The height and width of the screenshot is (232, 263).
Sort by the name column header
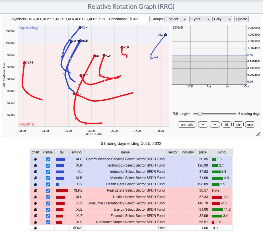pos(125,152)
